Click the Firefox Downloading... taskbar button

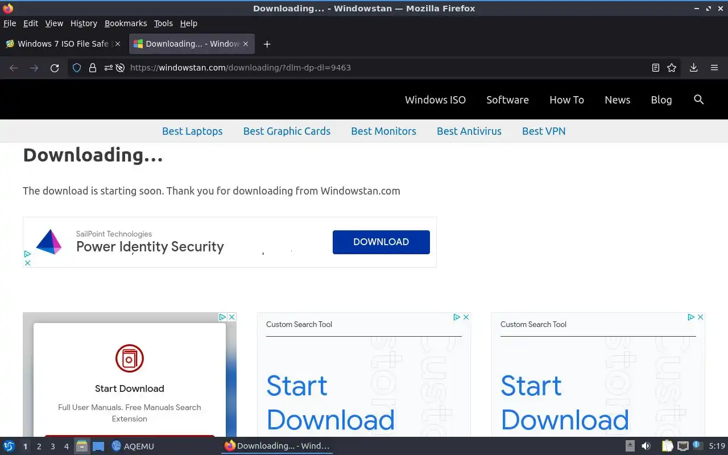[x=277, y=446]
